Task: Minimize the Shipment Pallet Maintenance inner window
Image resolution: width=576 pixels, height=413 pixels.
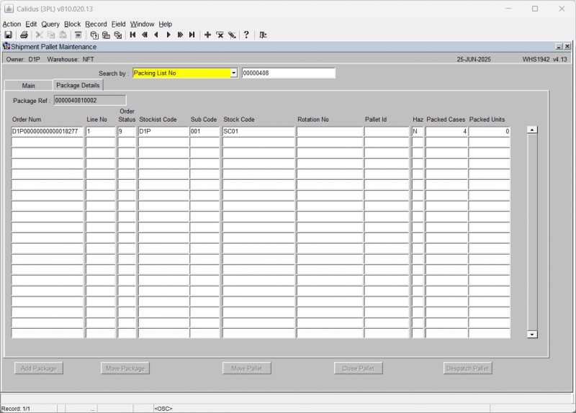Action: pyautogui.click(x=559, y=47)
